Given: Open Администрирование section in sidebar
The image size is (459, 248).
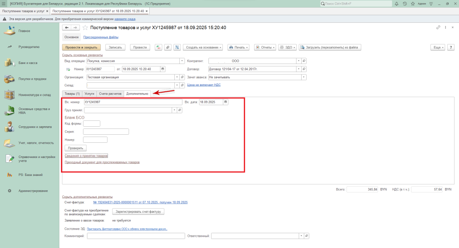Looking at the screenshot, I should click(33, 191).
